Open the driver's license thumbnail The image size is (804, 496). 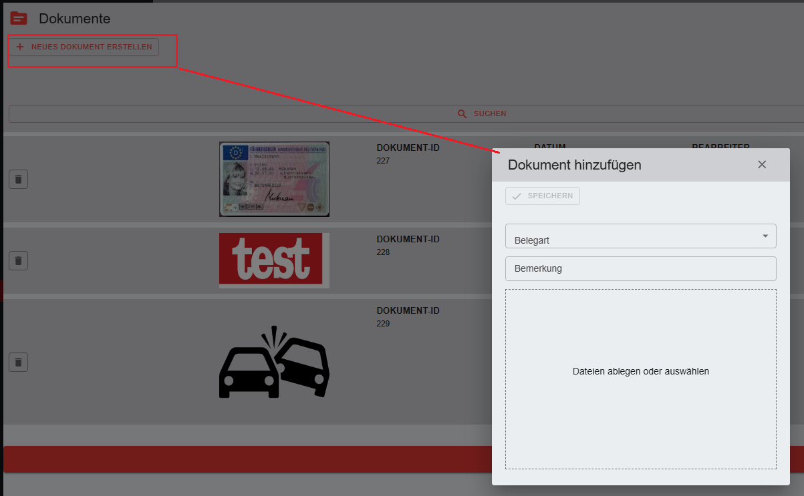point(274,179)
